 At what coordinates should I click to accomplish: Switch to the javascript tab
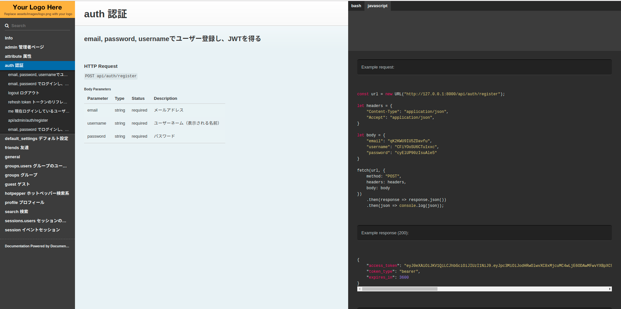click(377, 6)
